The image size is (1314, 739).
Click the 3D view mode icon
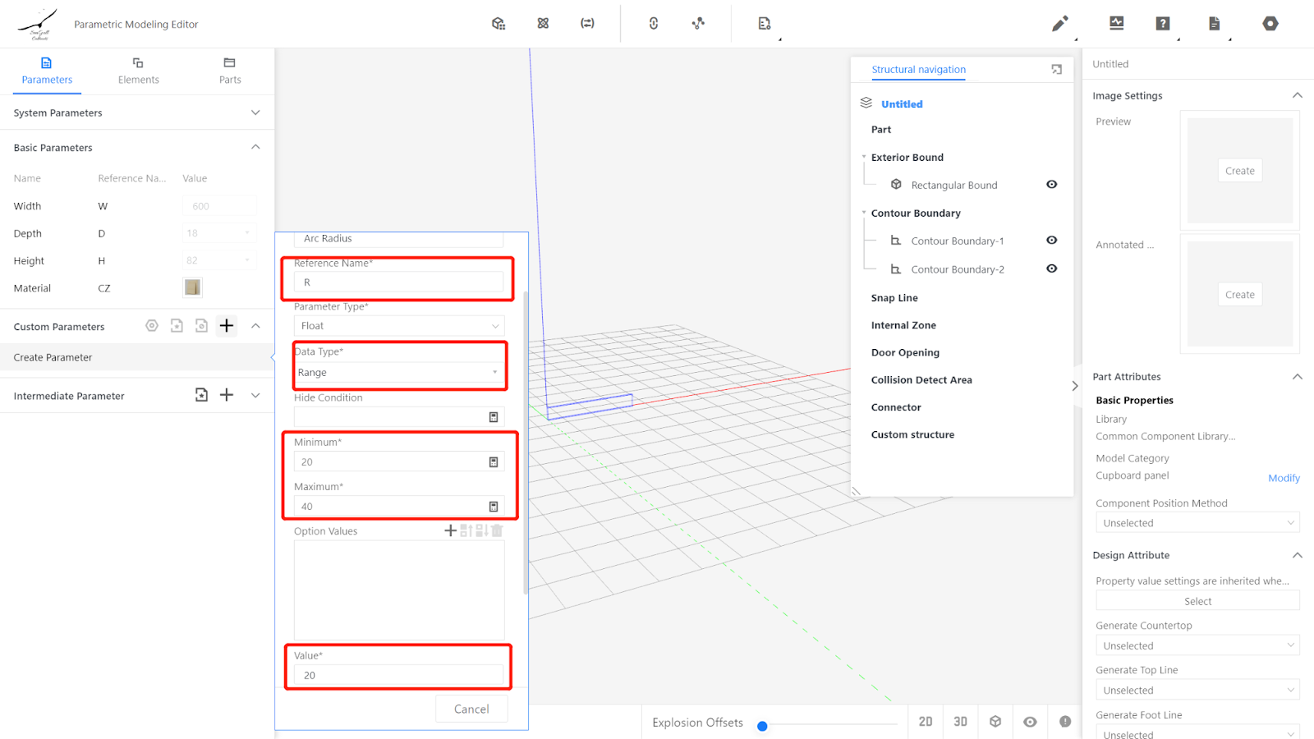coord(960,722)
